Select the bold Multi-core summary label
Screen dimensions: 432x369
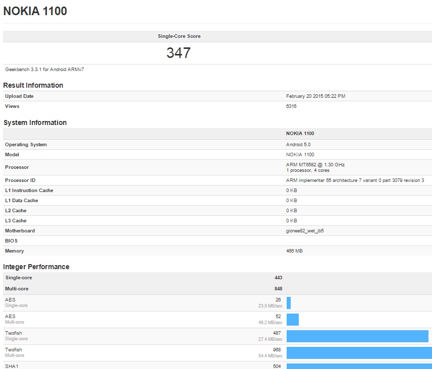pyautogui.click(x=17, y=289)
